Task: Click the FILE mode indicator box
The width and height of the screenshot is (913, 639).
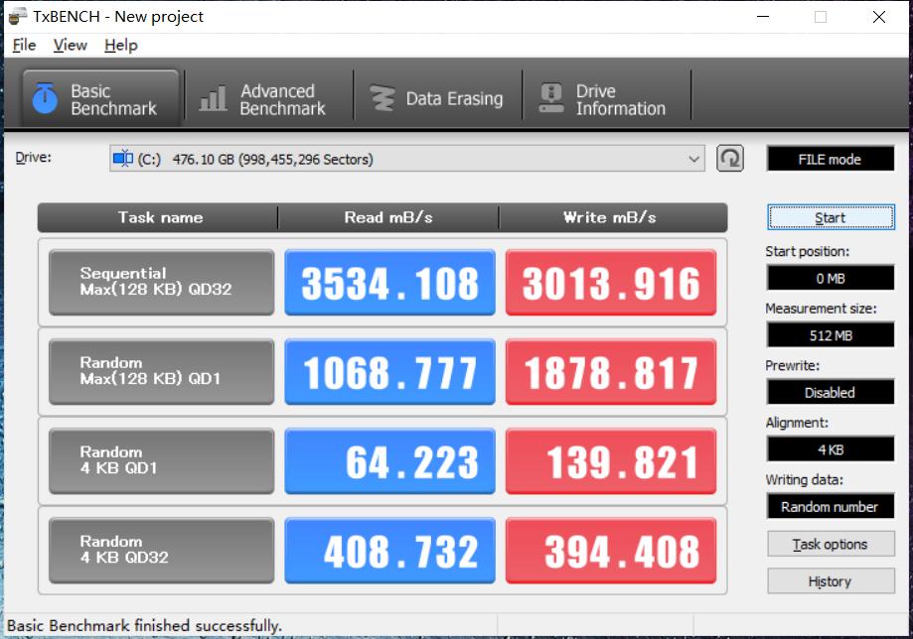Action: tap(830, 159)
